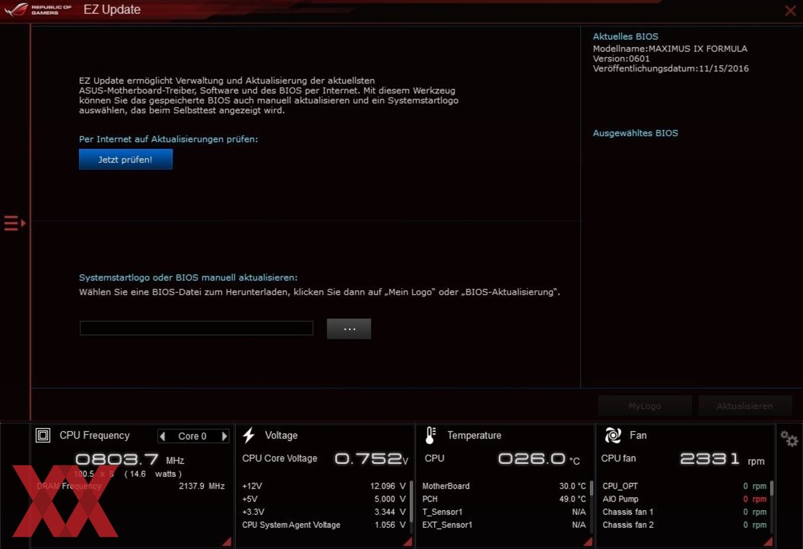Image resolution: width=803 pixels, height=549 pixels.
Task: Expand the Fan panel corner triangle
Action: click(768, 541)
